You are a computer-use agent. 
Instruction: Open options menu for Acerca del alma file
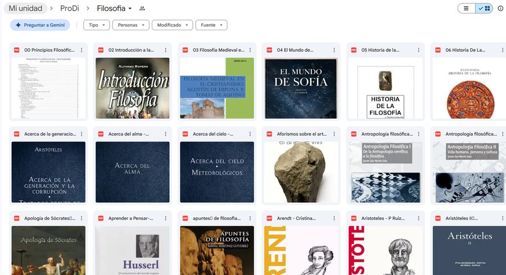(x=165, y=134)
